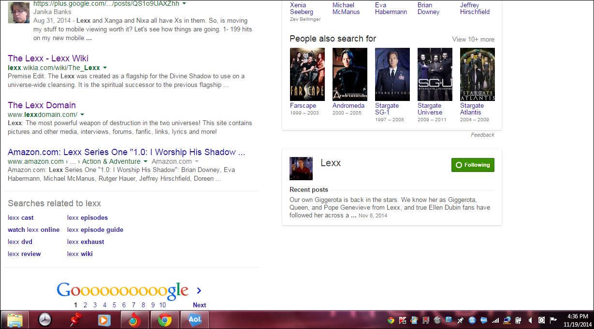Switch to the flame-globe browser taskbar icon
The height and width of the screenshot is (329, 594).
(x=134, y=320)
